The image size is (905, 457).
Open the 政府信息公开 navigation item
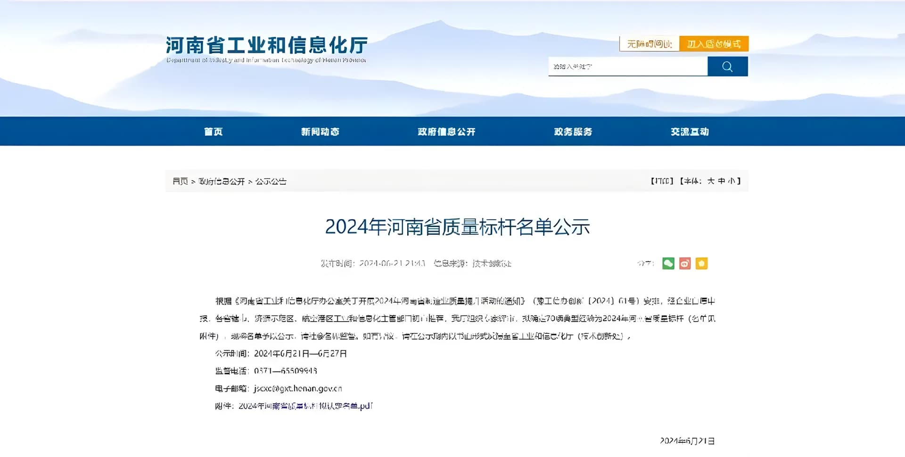[446, 132]
